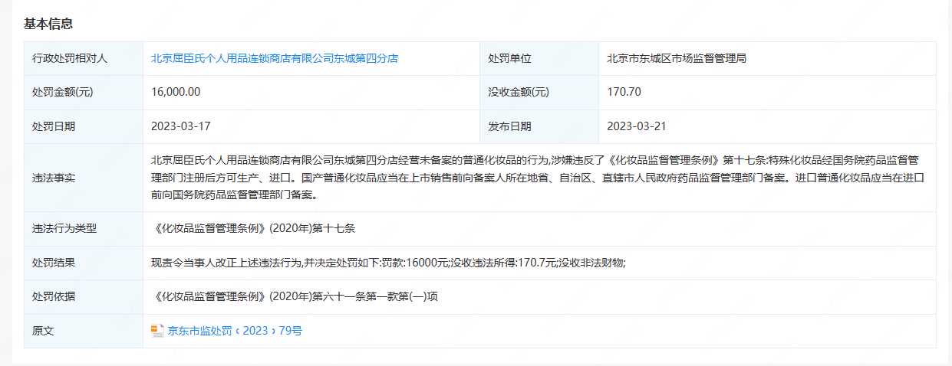This screenshot has width=952, height=366.
Task: Click the 处罚单位 label cell
Action: pyautogui.click(x=539, y=58)
